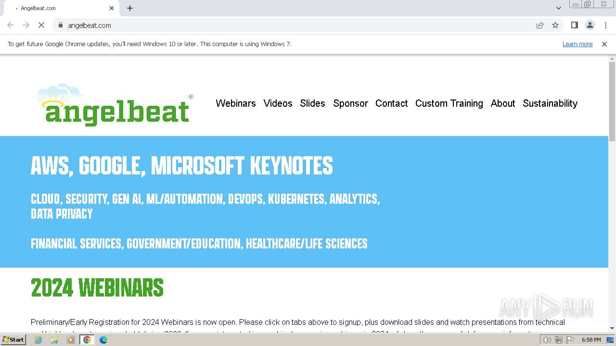
Task: Bookmark this tab with the star icon
Action: (555, 25)
